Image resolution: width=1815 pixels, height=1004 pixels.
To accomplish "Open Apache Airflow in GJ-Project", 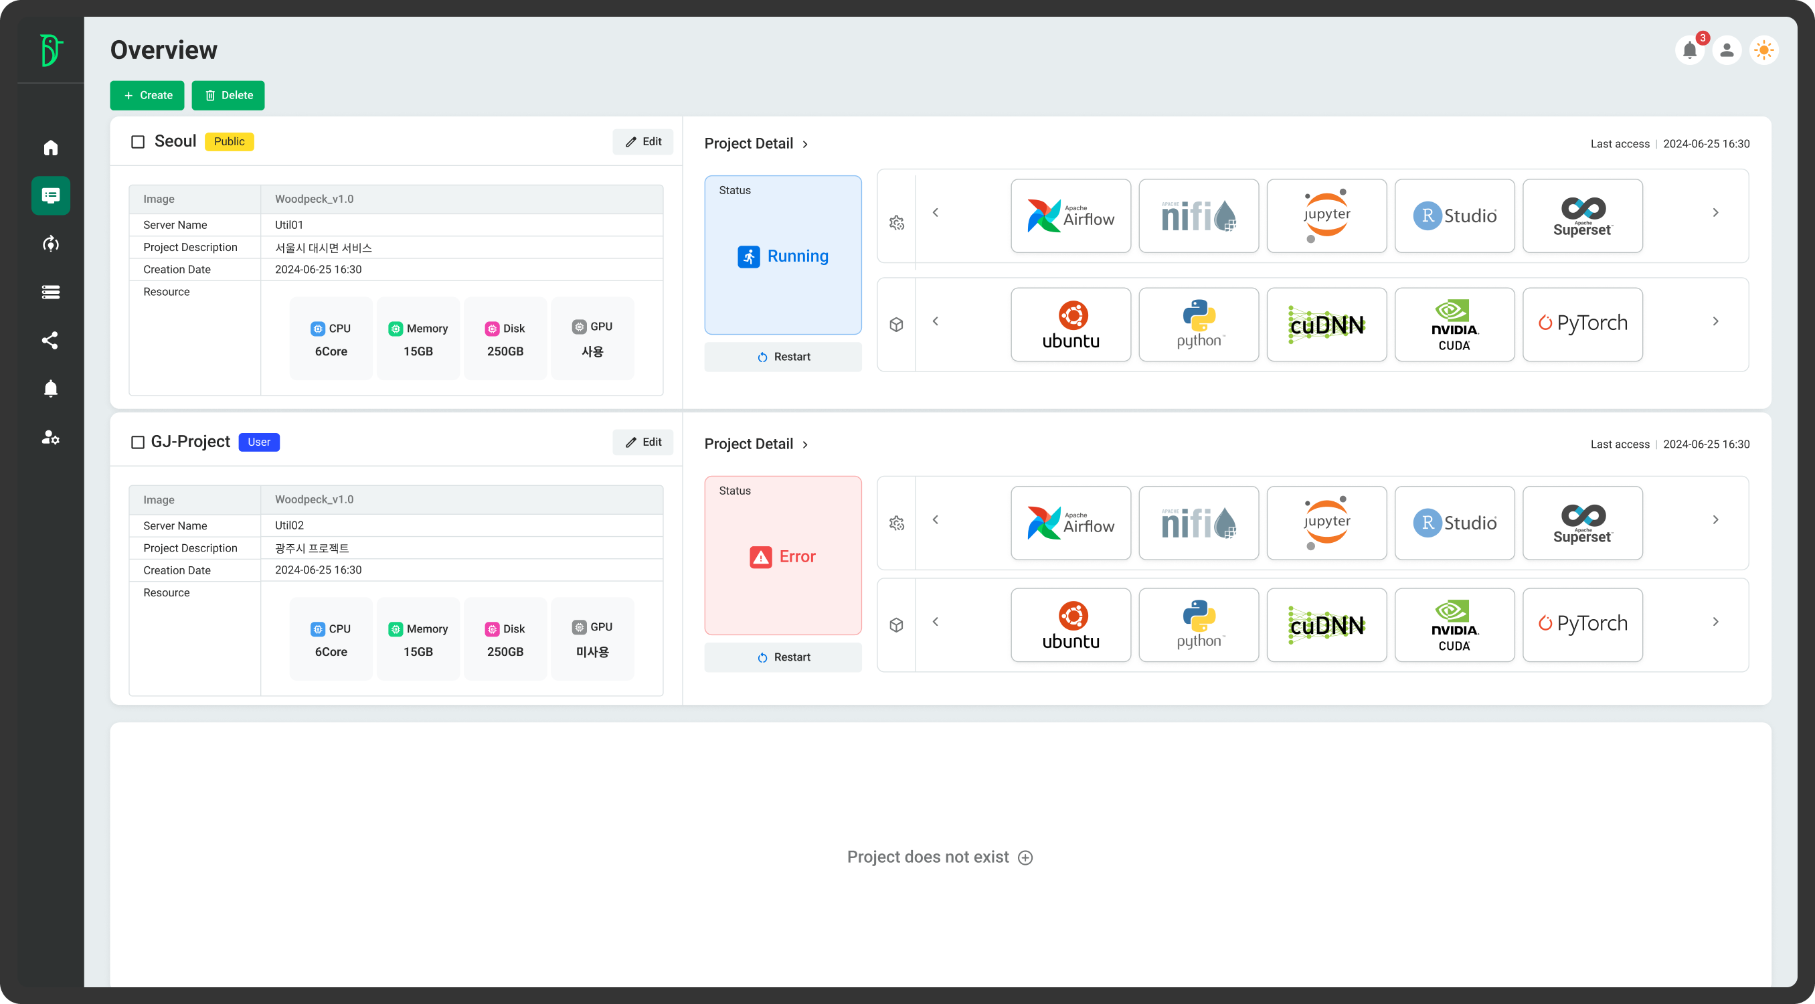I will pyautogui.click(x=1071, y=523).
